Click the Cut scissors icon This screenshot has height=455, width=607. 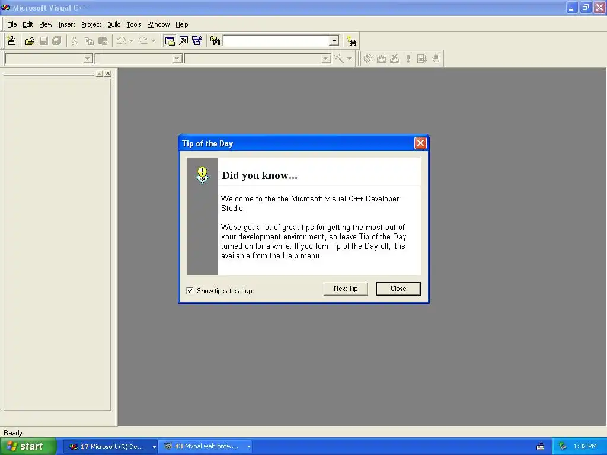74,41
